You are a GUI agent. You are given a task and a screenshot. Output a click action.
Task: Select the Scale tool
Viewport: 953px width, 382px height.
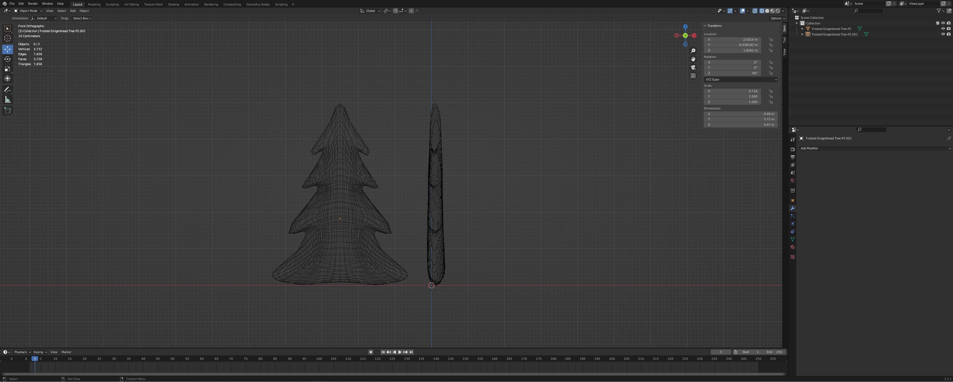point(7,69)
